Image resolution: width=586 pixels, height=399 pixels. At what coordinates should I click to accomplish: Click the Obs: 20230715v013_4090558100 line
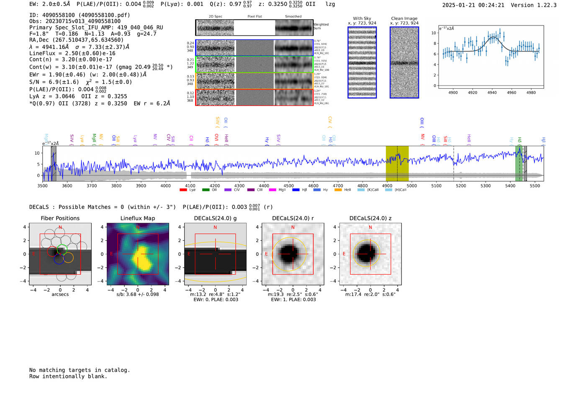[x=75, y=21]
